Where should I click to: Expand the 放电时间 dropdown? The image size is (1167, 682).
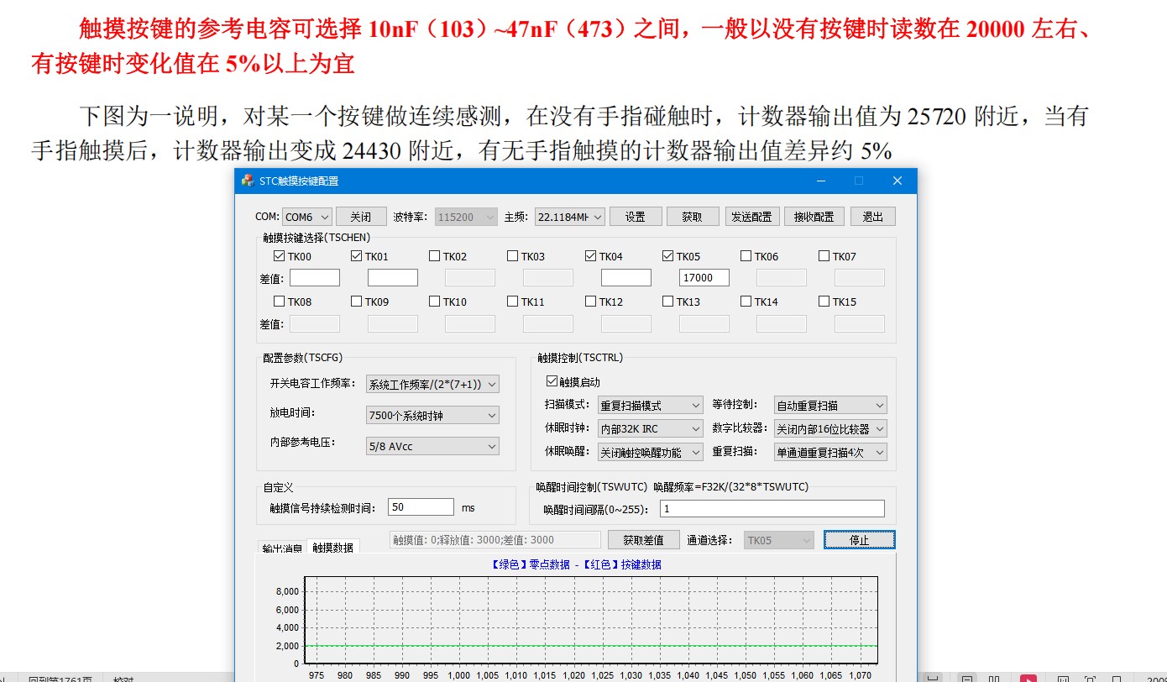click(x=432, y=415)
